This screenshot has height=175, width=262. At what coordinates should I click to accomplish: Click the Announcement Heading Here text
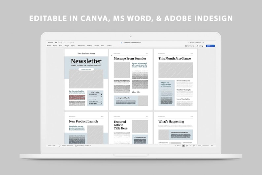pos(179,132)
